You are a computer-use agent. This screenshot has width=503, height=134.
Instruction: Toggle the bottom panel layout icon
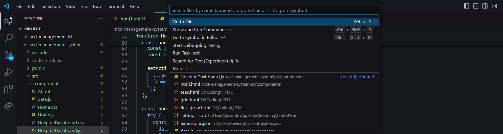pos(476,6)
